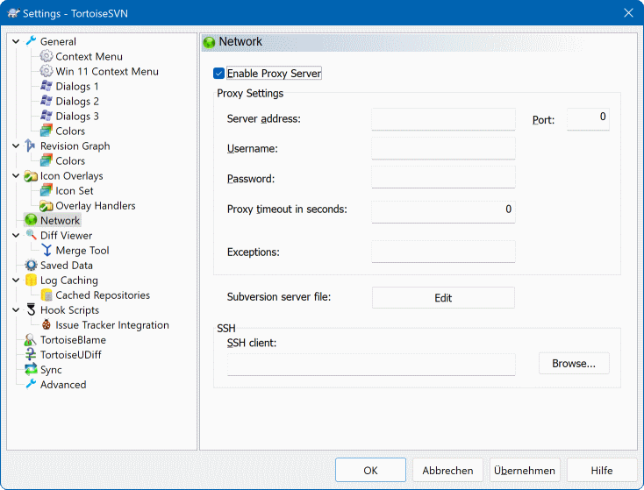The height and width of the screenshot is (490, 644).
Task: Click the Dialogs 2 windows icon
Action: click(46, 101)
